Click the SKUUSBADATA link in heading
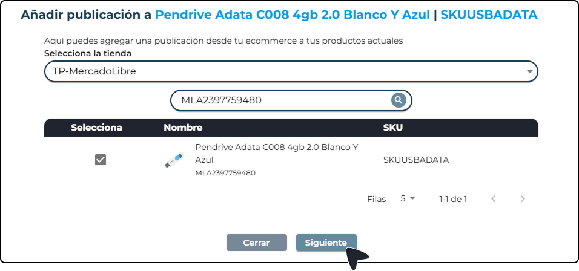This screenshot has width=579, height=271. pos(489,15)
